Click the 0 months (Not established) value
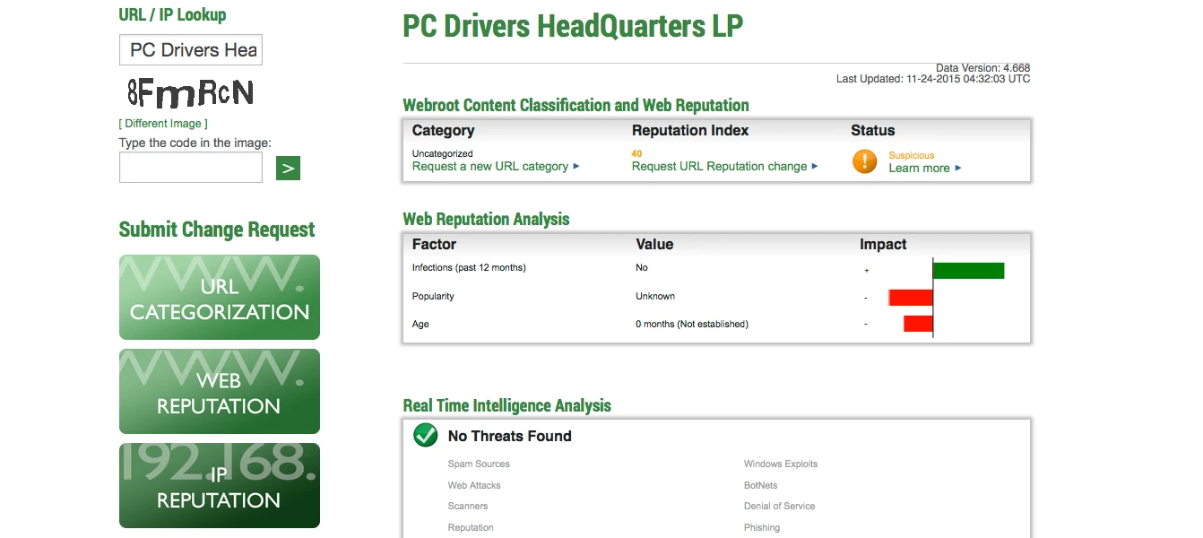This screenshot has height=538, width=1203. pos(692,325)
